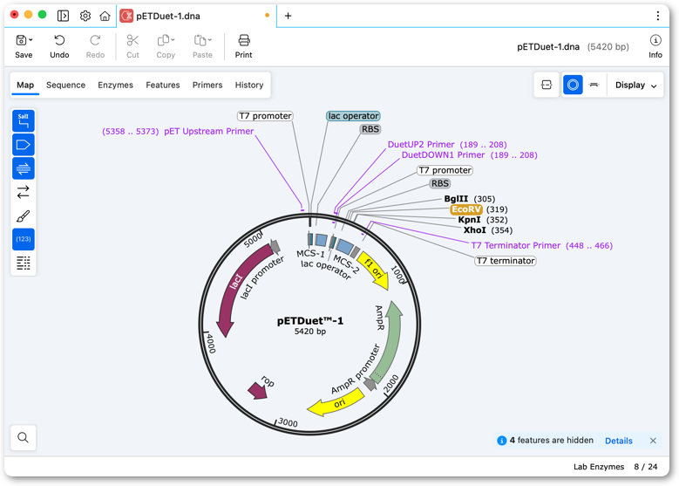Click the Copy icon
This screenshot has width=679, height=486.
tap(163, 40)
